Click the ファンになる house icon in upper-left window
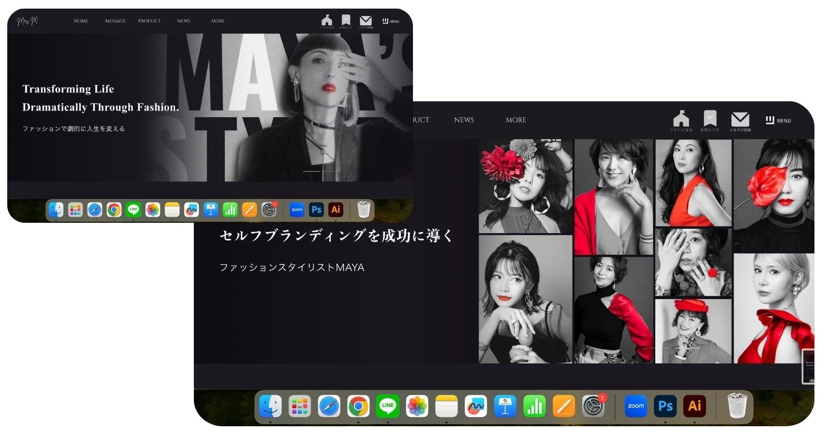The image size is (826, 440). click(x=327, y=20)
